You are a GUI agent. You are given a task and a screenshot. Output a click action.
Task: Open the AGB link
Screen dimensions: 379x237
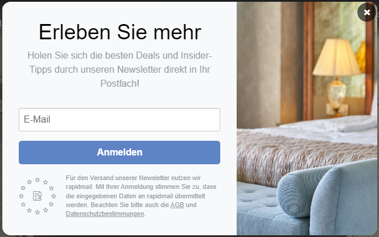click(177, 205)
